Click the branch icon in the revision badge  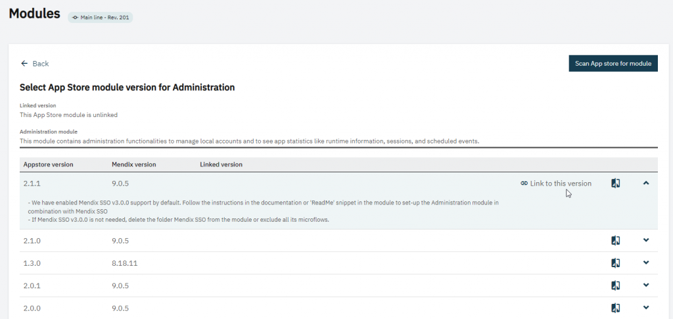75,17
